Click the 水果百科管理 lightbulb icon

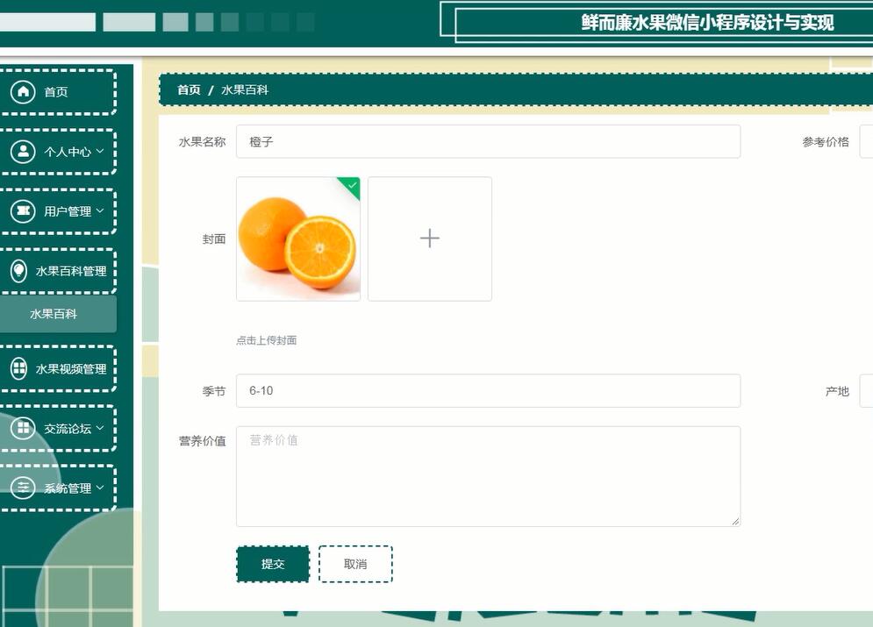point(19,271)
